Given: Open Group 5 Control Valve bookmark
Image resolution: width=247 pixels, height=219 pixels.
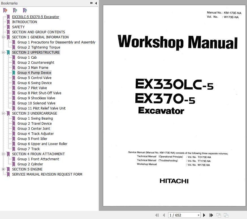Looking at the screenshot, I should [x=34, y=78].
